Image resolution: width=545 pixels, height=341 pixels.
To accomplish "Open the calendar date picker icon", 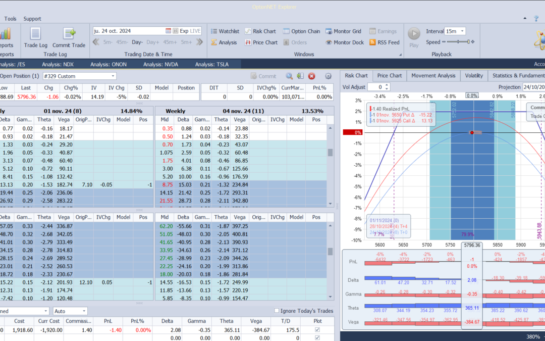I will coord(168,31).
